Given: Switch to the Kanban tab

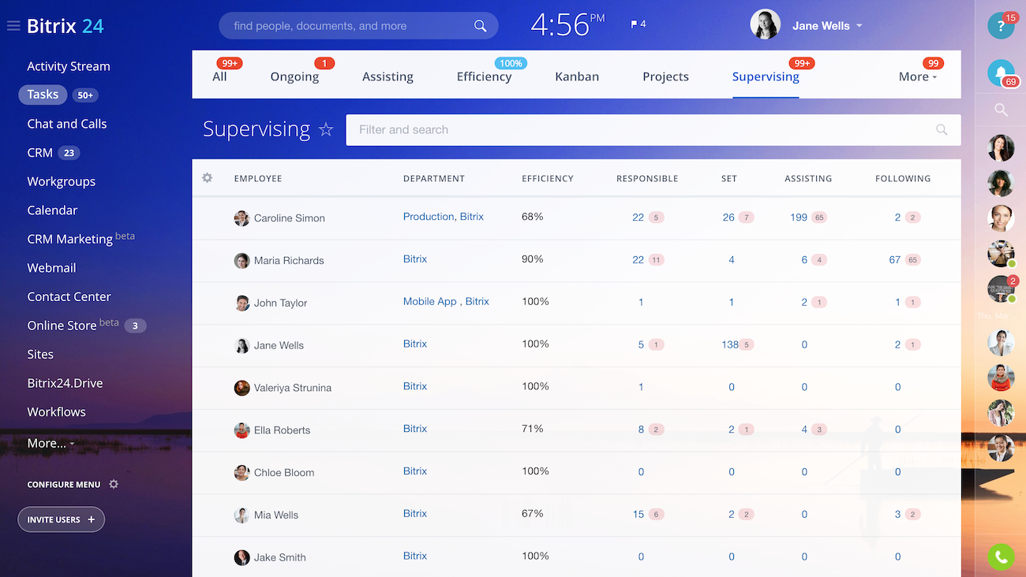Looking at the screenshot, I should click(577, 76).
